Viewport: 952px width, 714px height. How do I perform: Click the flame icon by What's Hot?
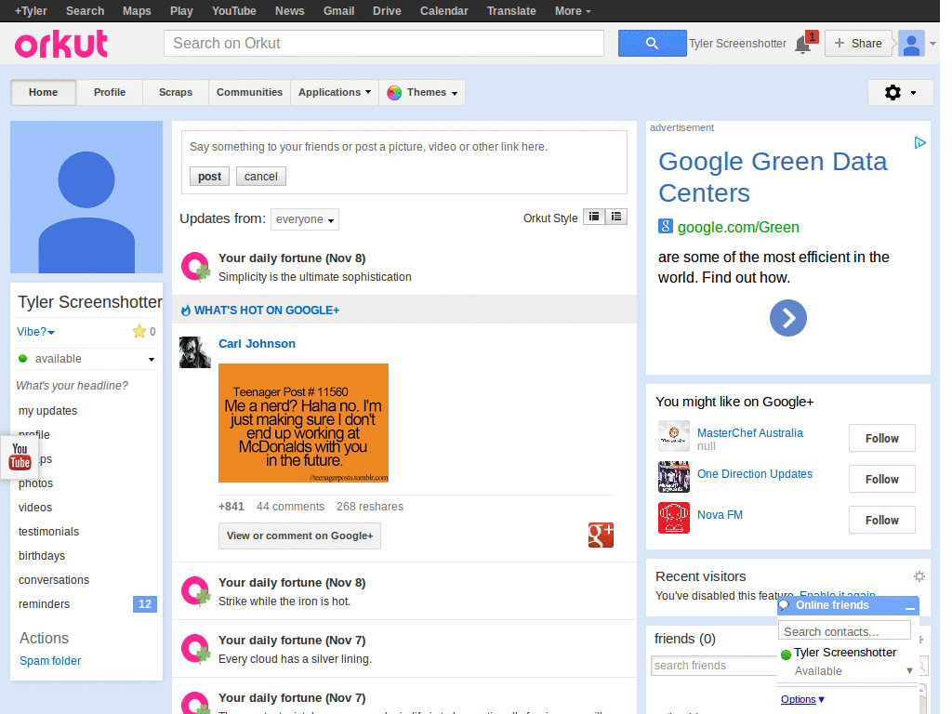click(186, 311)
